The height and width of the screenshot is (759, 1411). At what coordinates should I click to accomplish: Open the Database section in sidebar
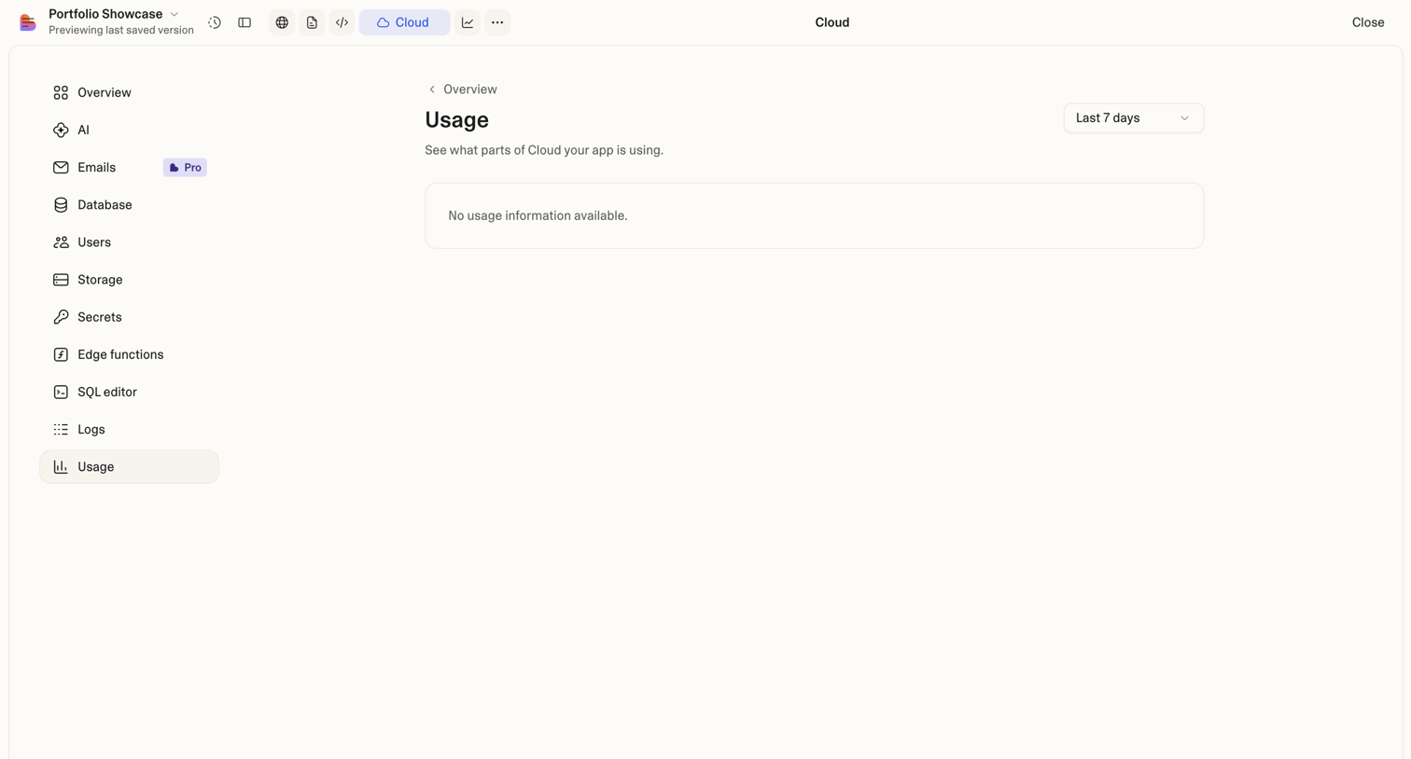pos(129,205)
